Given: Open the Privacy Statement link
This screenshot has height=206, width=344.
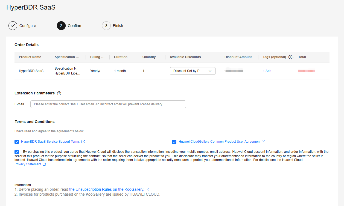Looking at the screenshot, I should [28, 164].
